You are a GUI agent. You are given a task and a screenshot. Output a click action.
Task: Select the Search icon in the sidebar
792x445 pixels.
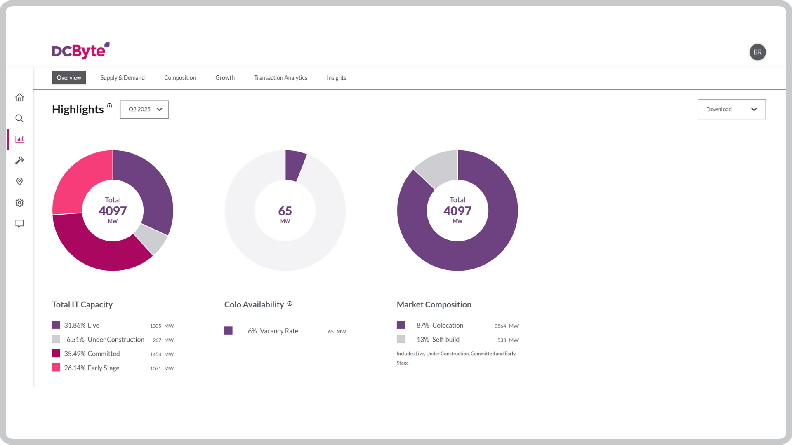tap(19, 118)
